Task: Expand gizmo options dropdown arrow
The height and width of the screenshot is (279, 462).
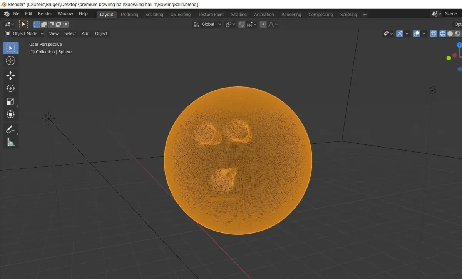Action: click(x=406, y=34)
